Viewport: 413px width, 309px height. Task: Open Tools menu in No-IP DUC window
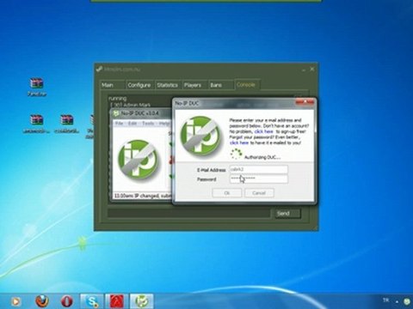coord(148,124)
